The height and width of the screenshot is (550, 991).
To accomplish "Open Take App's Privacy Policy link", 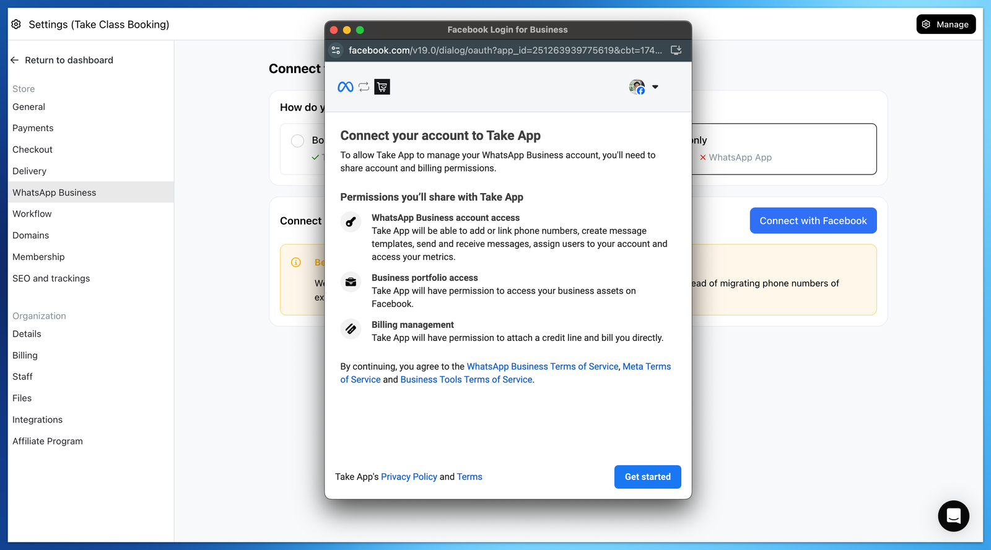I will tap(409, 477).
